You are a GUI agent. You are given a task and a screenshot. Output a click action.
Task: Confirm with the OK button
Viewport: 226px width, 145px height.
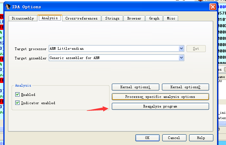click(147, 138)
